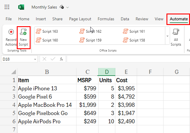Click the $1,999 MSRP cell

87,105
